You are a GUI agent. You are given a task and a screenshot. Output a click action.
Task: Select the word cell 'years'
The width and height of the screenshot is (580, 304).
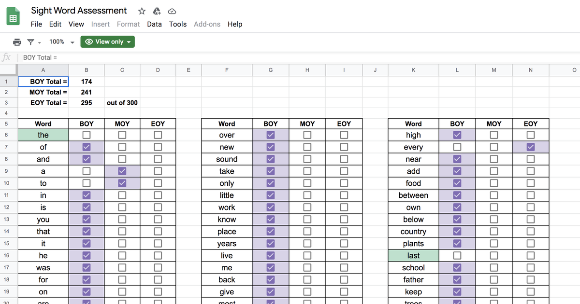pyautogui.click(x=227, y=244)
